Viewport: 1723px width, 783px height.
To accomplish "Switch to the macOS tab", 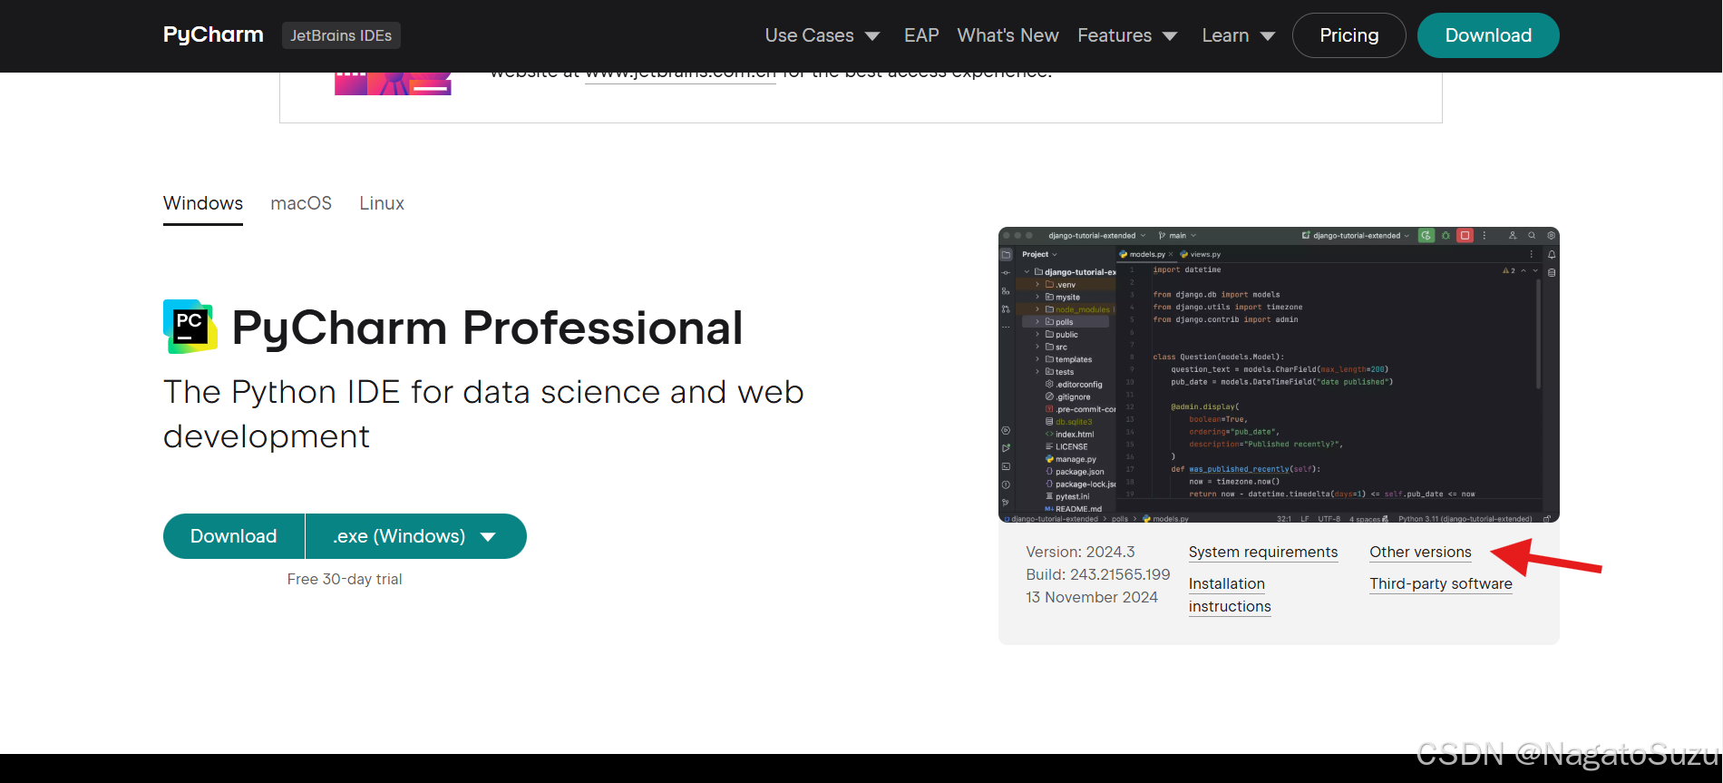I will [301, 203].
